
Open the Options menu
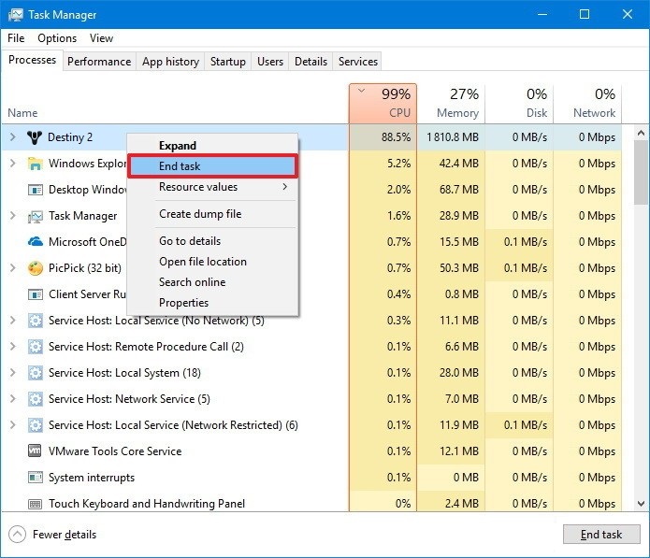tap(57, 38)
